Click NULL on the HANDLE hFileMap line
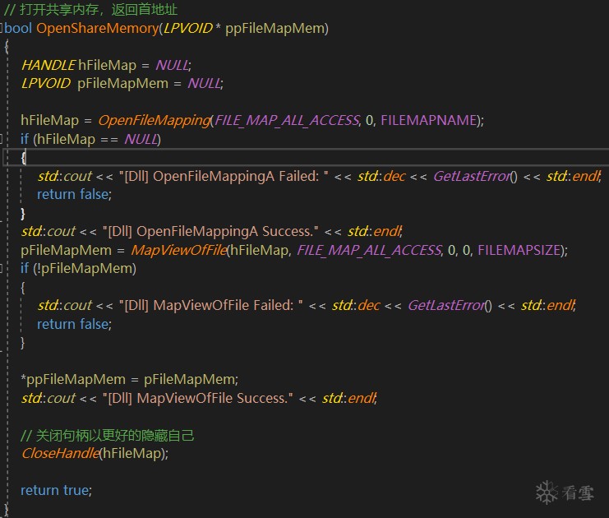Viewport: 609px width, 518px height. [x=172, y=65]
